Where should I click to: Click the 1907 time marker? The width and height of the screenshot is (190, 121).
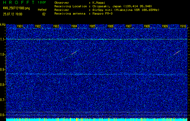129,26
